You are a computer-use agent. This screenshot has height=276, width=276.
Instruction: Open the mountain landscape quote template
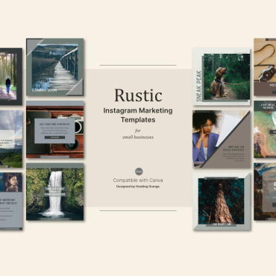pos(11,139)
